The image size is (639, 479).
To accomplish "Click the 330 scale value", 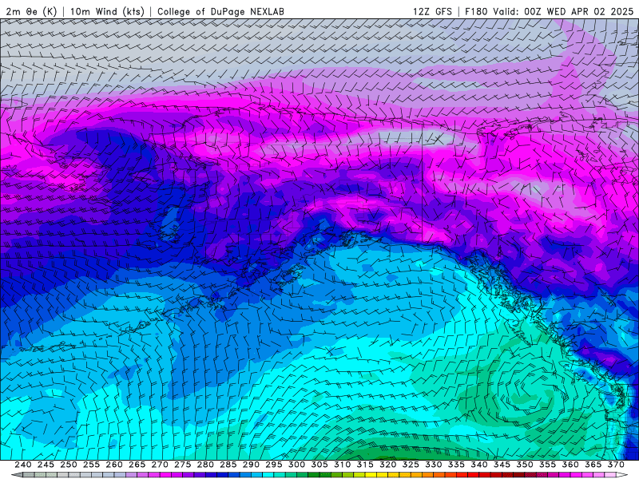I will [x=434, y=465].
